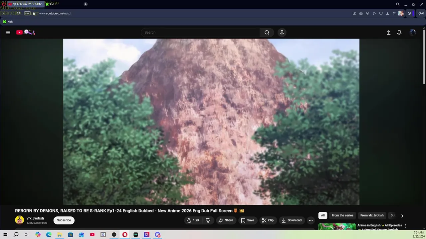Select the Reborn By Demons tab
Image resolution: width=426 pixels, height=239 pixels.
tap(27, 4)
